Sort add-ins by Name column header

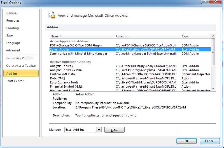[x=82, y=36]
